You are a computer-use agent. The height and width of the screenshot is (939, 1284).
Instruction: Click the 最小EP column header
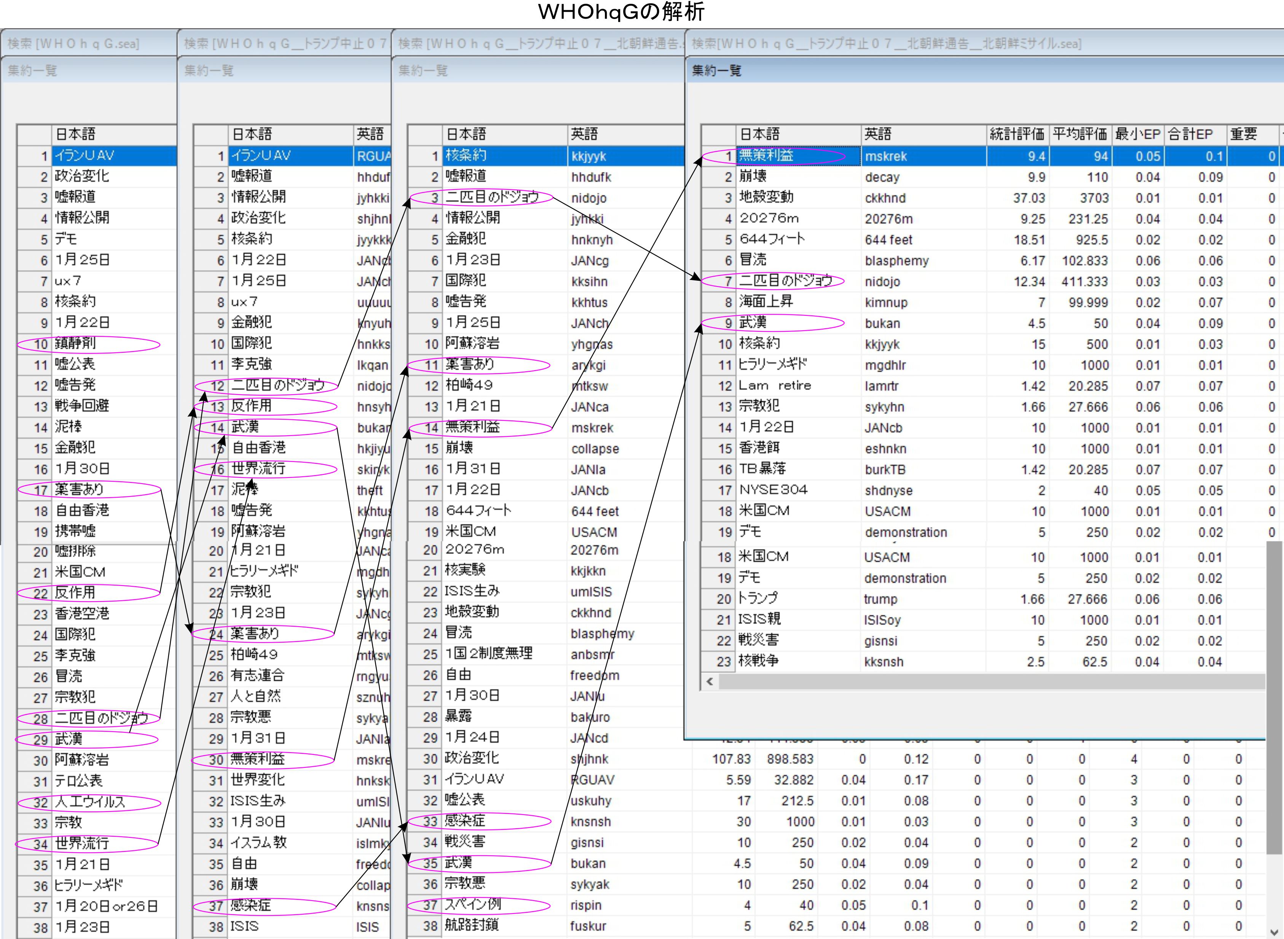click(x=1137, y=134)
